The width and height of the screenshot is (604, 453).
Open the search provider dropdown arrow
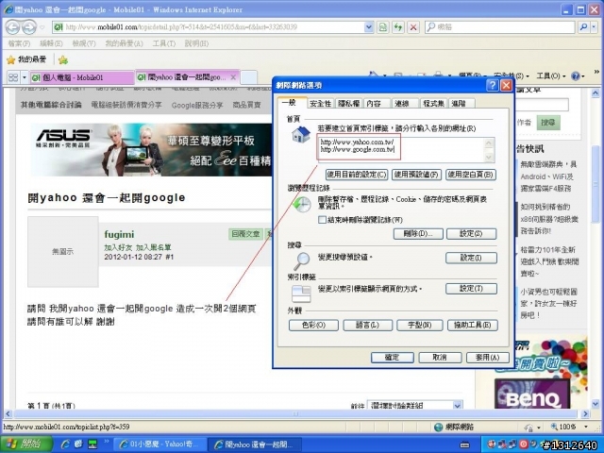click(594, 27)
